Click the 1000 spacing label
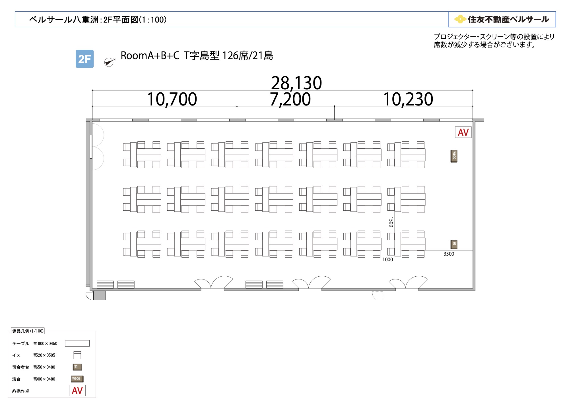Image resolution: width=569 pixels, height=402 pixels. [387, 260]
